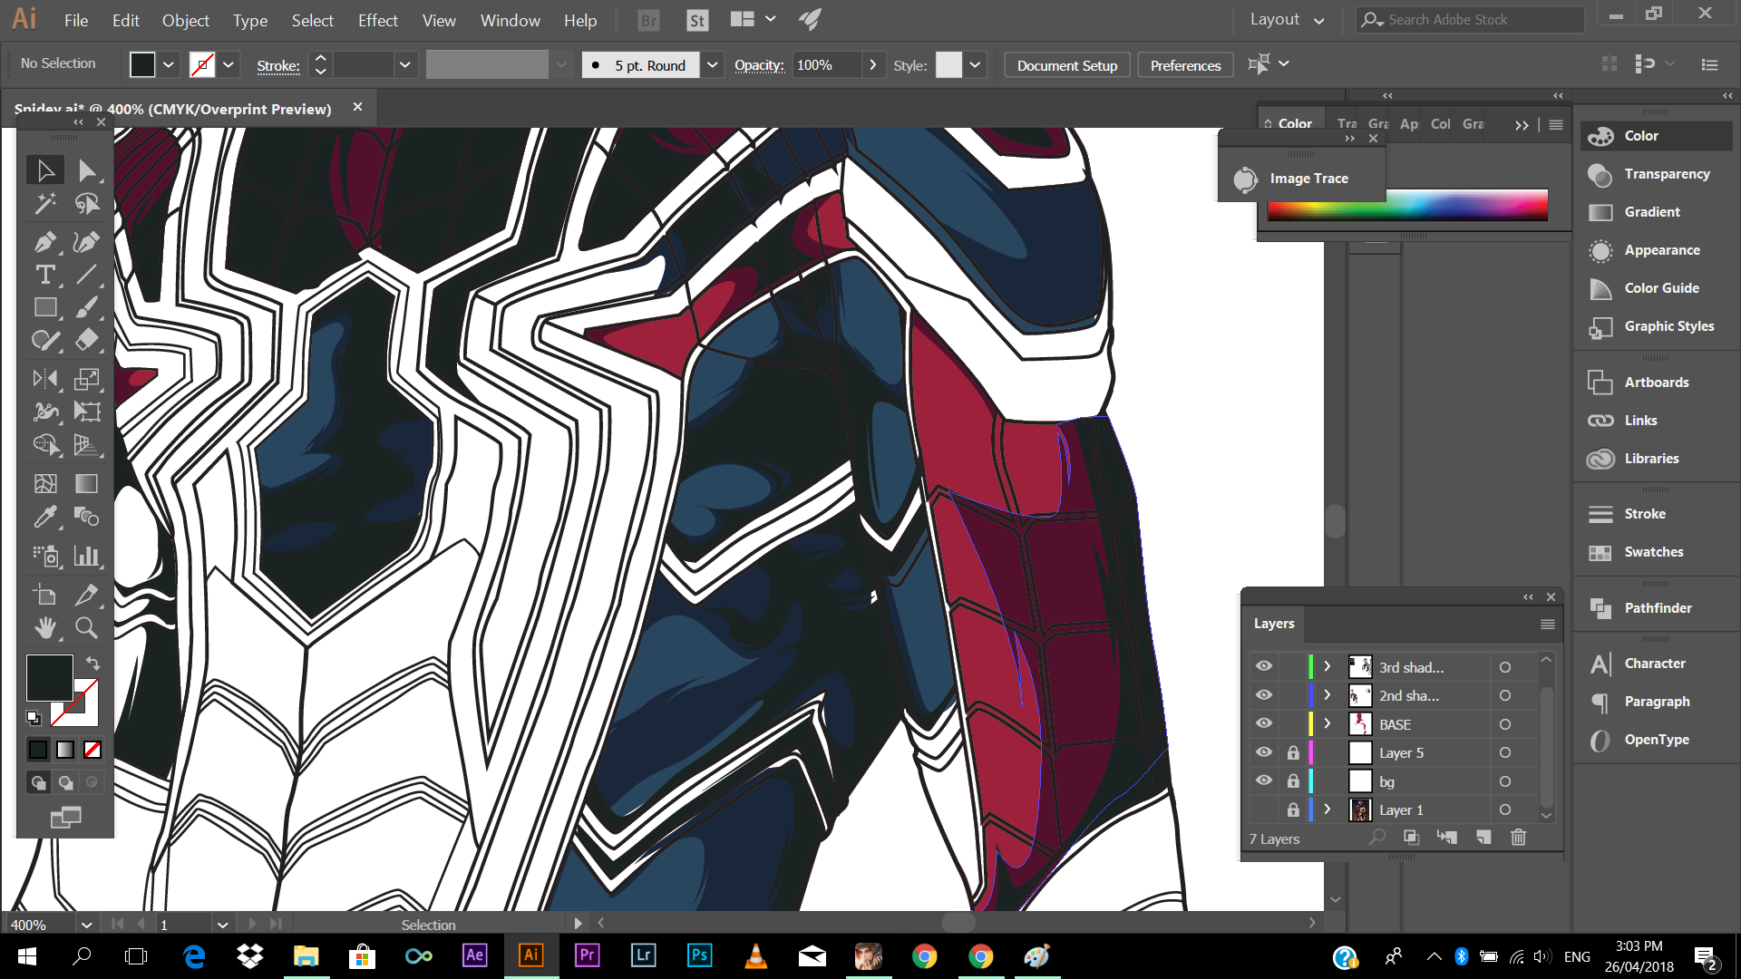The height and width of the screenshot is (979, 1741).
Task: Unlock the bg layer
Action: click(x=1293, y=780)
